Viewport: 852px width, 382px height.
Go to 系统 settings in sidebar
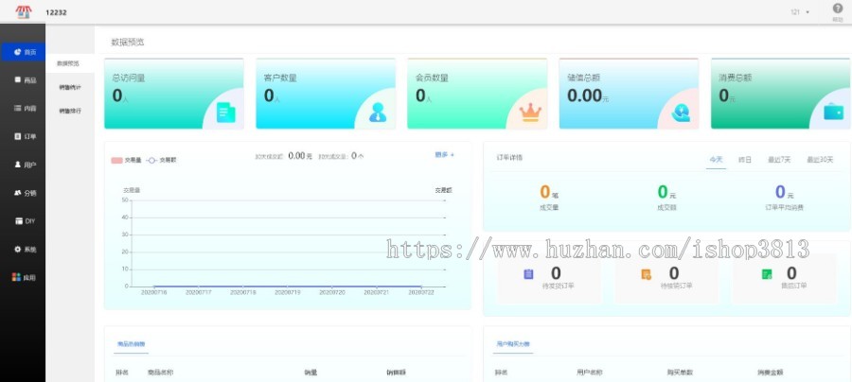coord(25,249)
